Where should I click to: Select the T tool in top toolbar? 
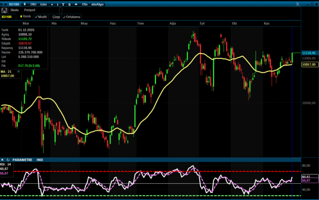pyautogui.click(x=63, y=4)
